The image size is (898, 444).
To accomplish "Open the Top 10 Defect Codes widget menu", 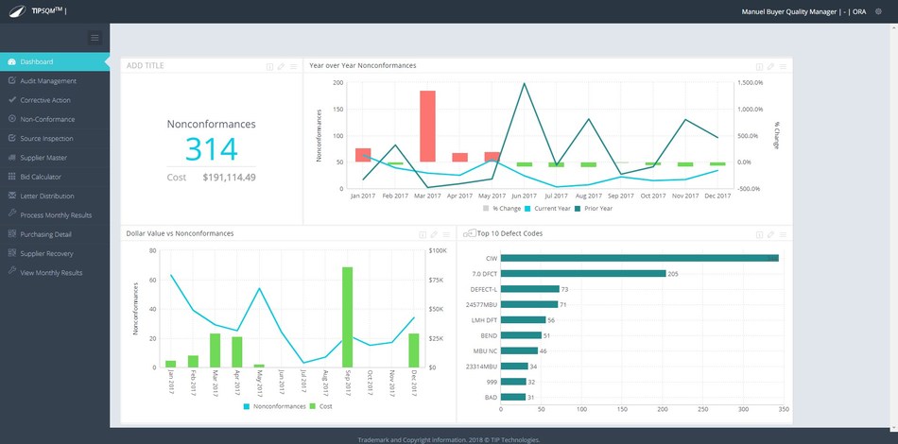I will [x=783, y=233].
